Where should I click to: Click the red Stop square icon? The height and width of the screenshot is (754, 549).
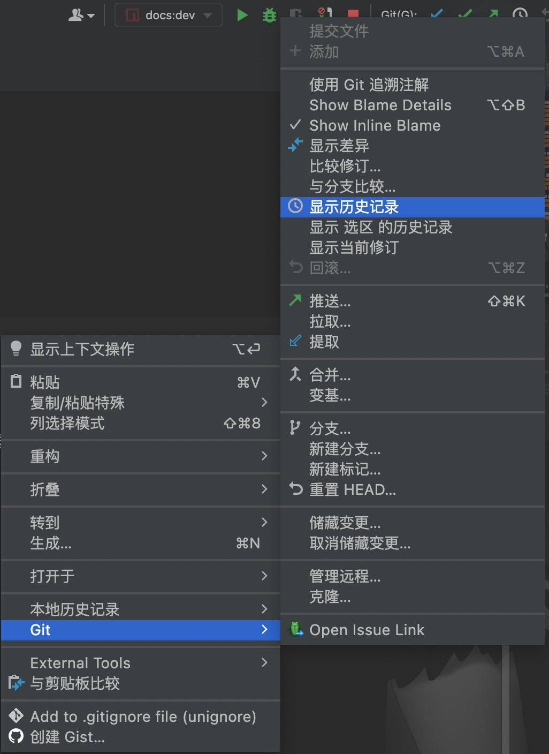tap(353, 14)
